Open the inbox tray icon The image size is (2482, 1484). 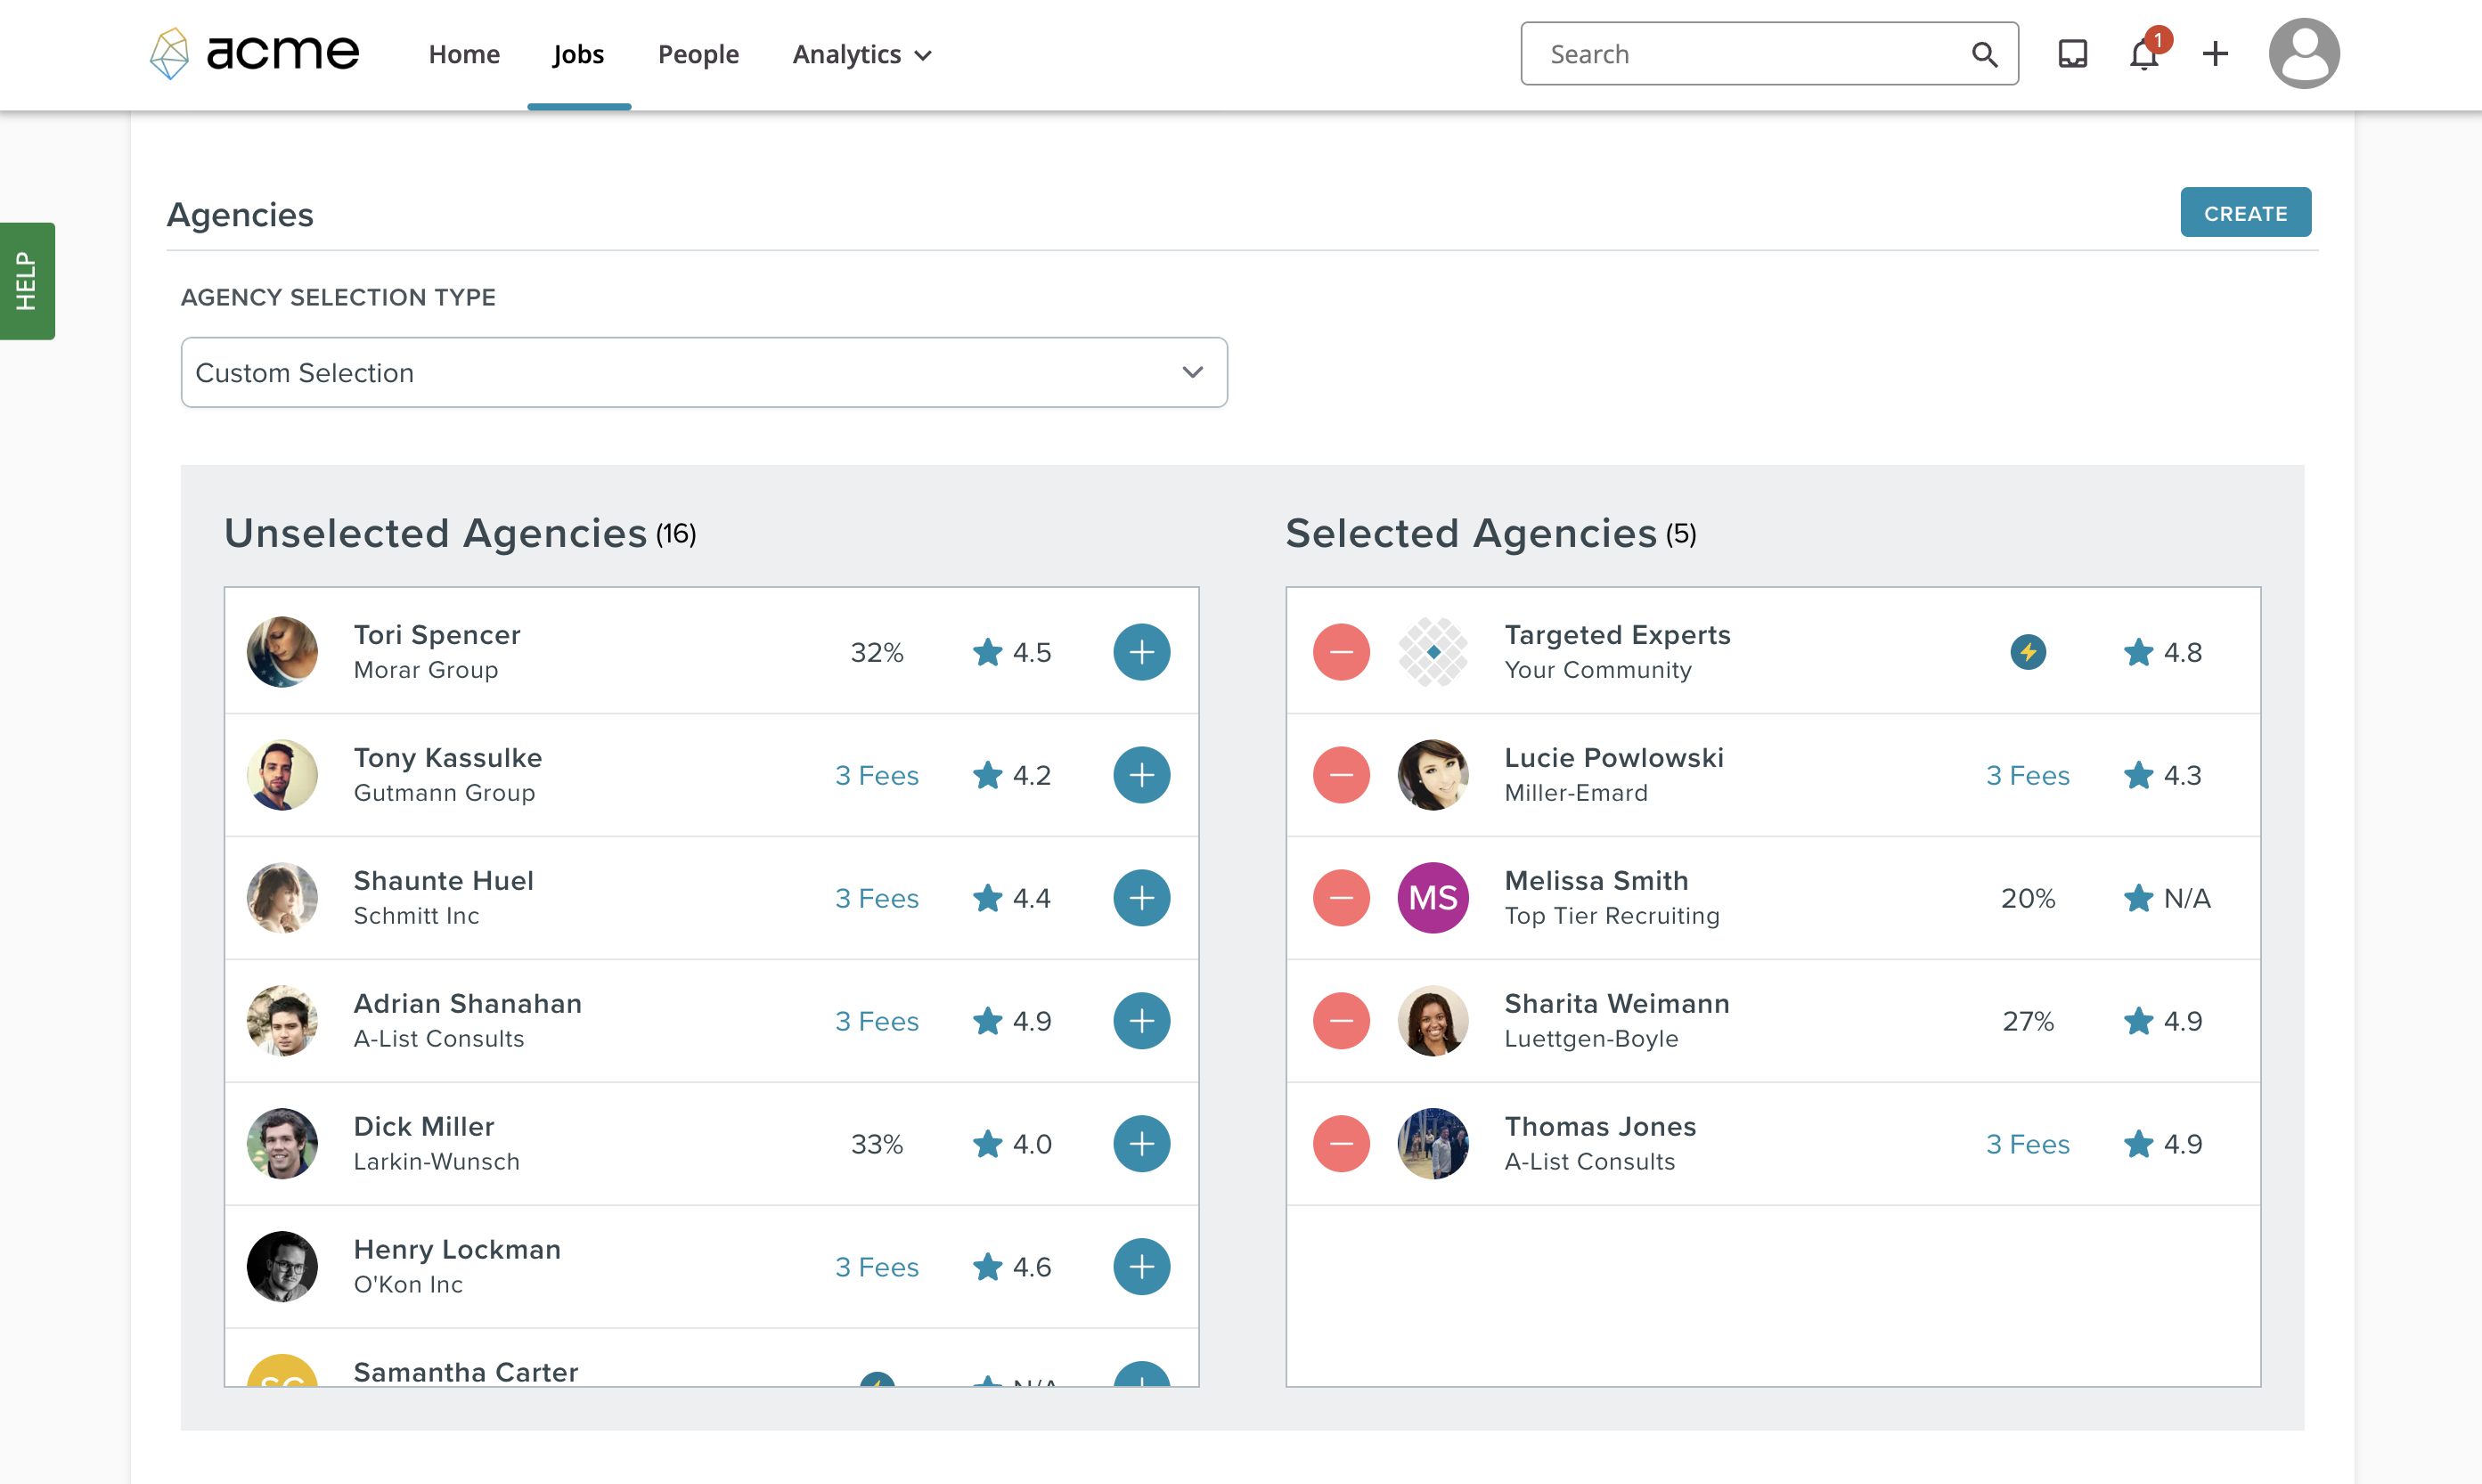point(2072,54)
